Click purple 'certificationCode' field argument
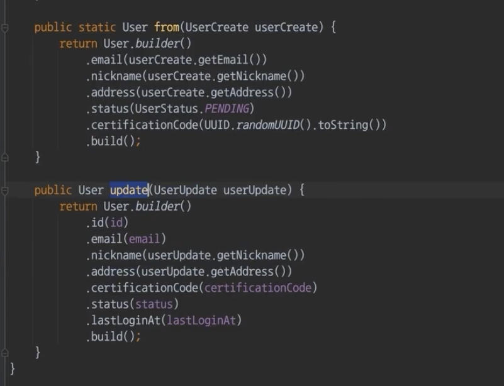The width and height of the screenshot is (504, 386). point(258,288)
